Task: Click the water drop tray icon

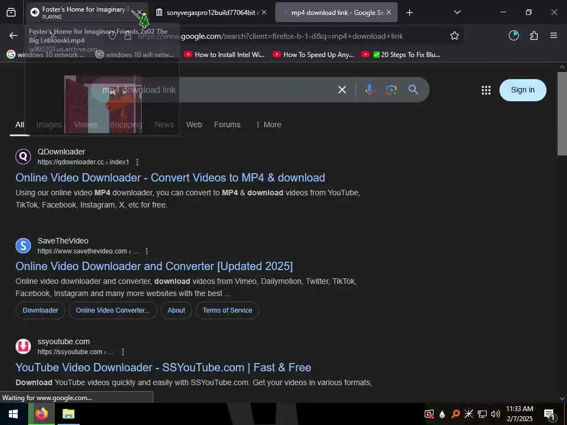Action: (442, 414)
